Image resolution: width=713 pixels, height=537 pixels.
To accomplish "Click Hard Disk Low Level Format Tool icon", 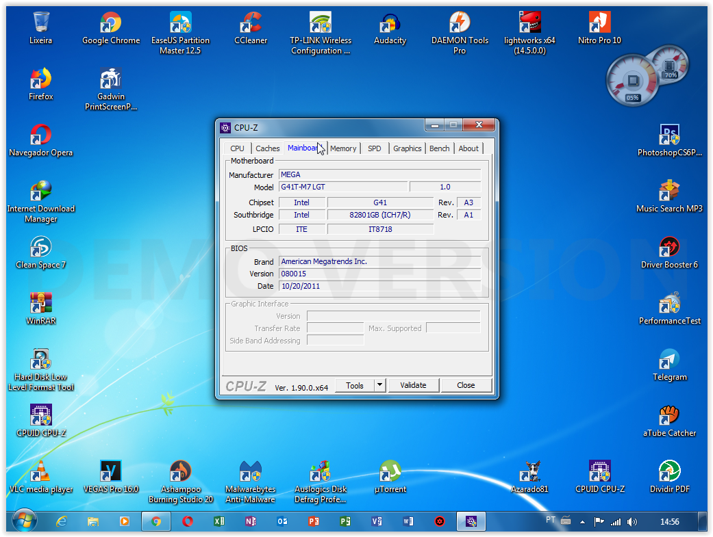I will (40, 370).
